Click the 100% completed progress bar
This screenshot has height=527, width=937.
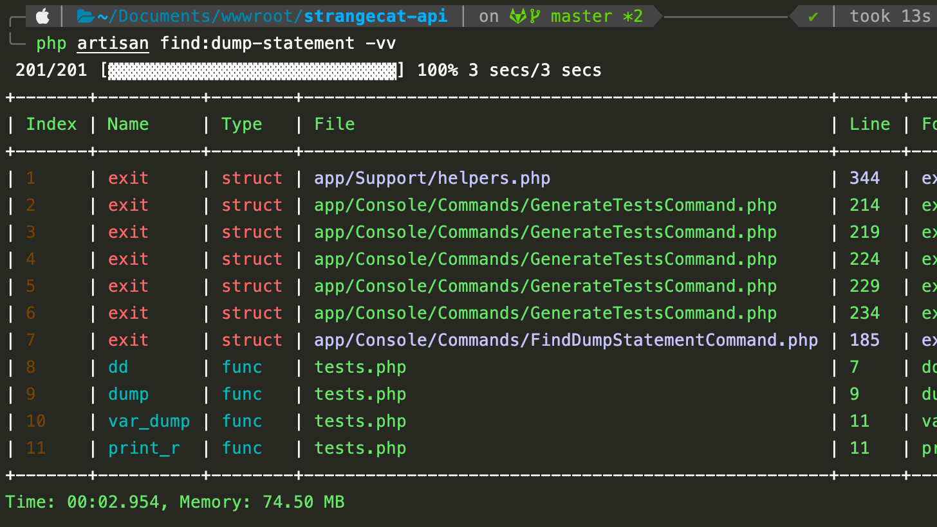click(252, 70)
